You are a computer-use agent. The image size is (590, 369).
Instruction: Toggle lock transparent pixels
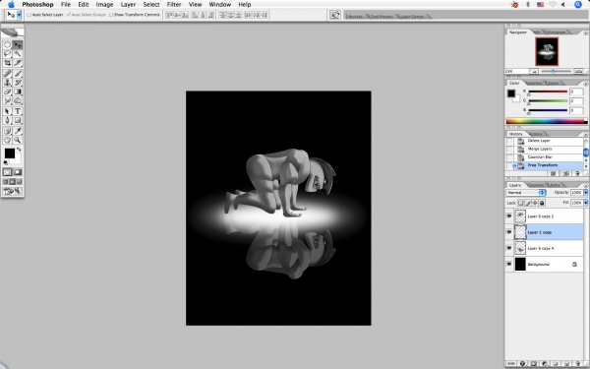pyautogui.click(x=521, y=203)
